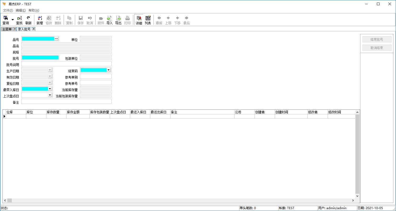Switch to the 主菜单 tab
The width and height of the screenshot is (396, 211).
tap(7, 29)
